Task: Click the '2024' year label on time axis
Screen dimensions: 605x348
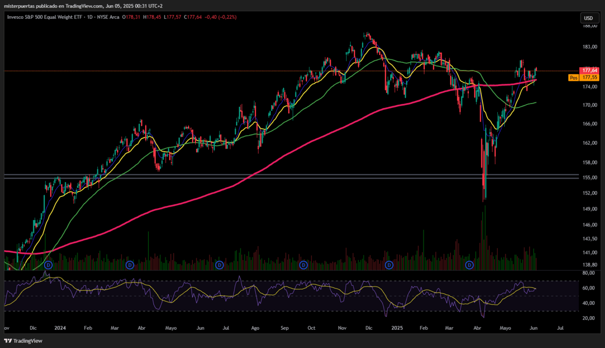Action: coord(60,328)
